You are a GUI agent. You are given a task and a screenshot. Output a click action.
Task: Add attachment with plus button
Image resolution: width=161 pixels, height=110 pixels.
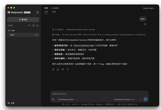coord(53,99)
